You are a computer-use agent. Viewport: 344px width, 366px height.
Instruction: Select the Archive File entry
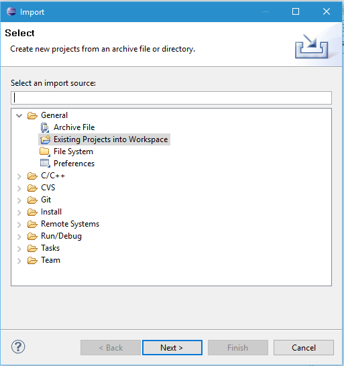74,127
